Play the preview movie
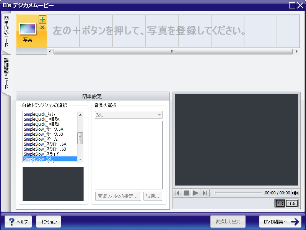Screen dimensions: 306x230 (x=195, y=193)
